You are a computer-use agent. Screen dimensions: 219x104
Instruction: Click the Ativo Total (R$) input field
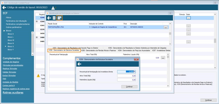click(x=126, y=76)
